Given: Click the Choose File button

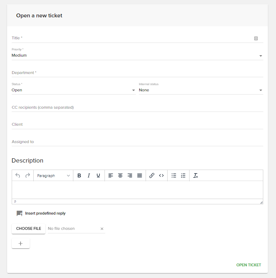Looking at the screenshot, I should [x=28, y=229].
